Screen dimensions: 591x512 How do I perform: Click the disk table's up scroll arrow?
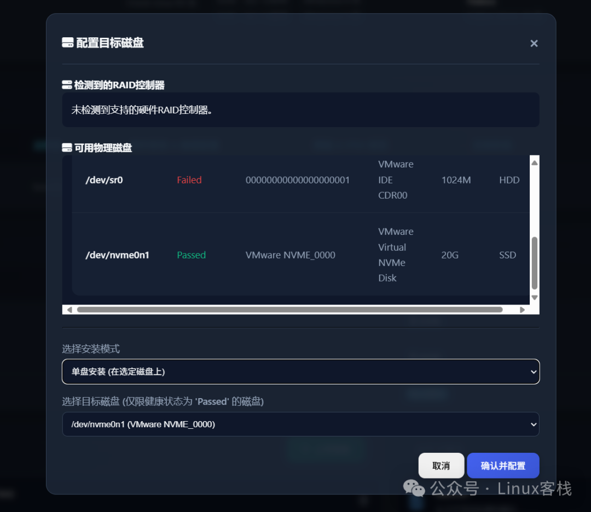[535, 163]
